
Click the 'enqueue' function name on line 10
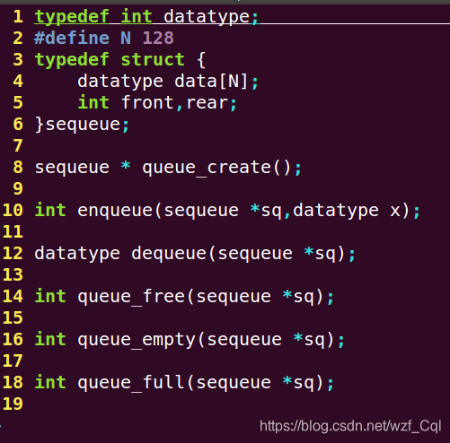point(115,210)
